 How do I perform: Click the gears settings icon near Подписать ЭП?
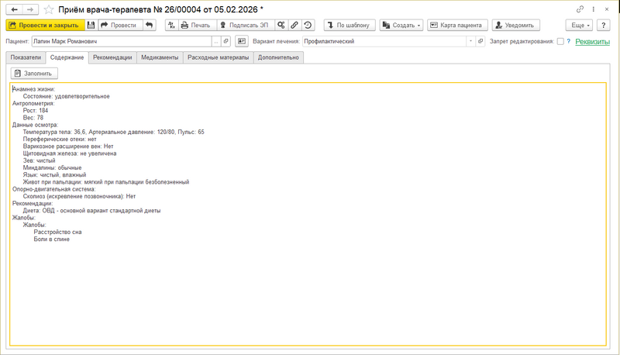click(x=281, y=25)
